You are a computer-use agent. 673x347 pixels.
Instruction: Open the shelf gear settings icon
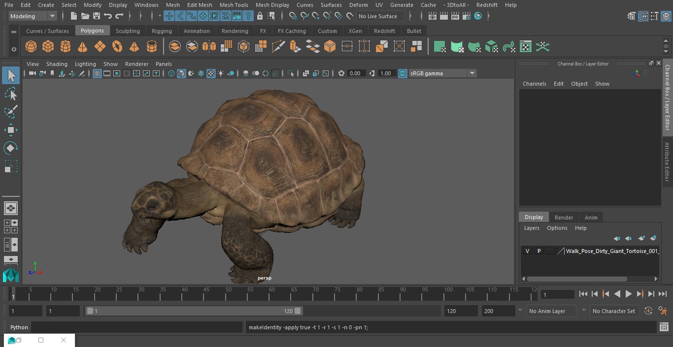click(14, 49)
